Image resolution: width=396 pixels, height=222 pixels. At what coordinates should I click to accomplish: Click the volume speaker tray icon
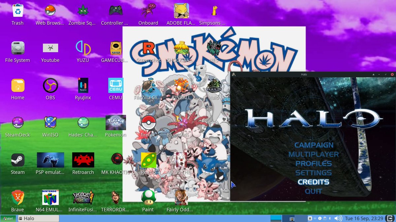[x=338, y=218]
